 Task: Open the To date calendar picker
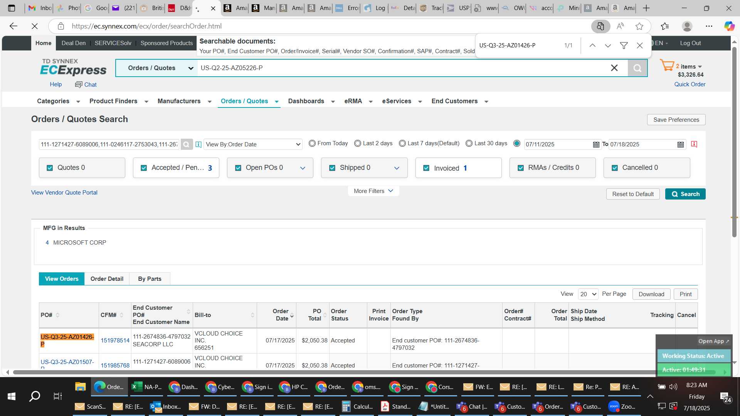[681, 144]
